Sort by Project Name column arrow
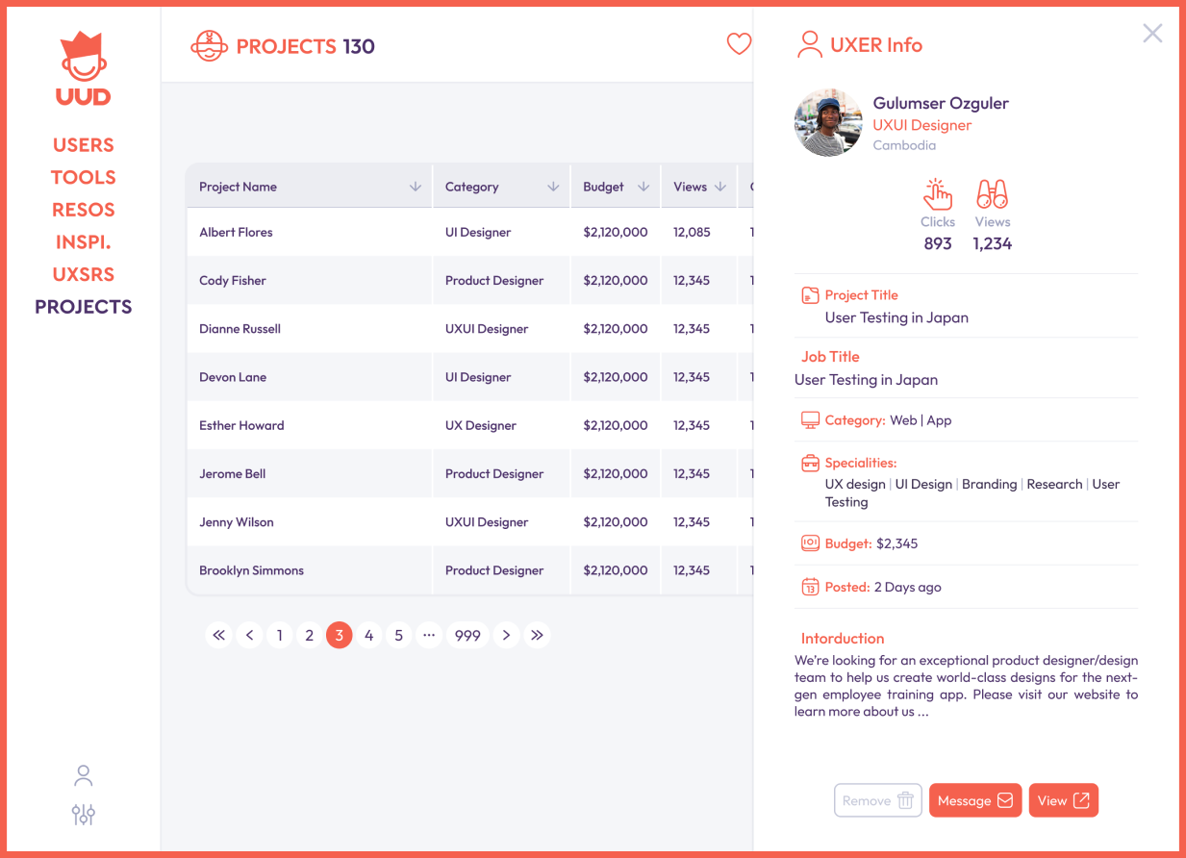 click(x=416, y=187)
